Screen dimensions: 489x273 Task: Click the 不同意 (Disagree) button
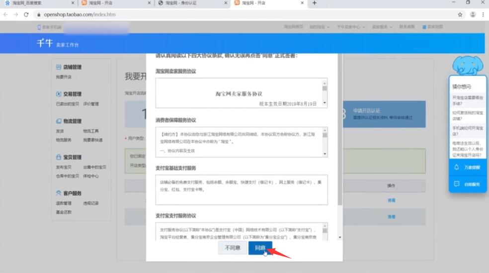[233, 248]
